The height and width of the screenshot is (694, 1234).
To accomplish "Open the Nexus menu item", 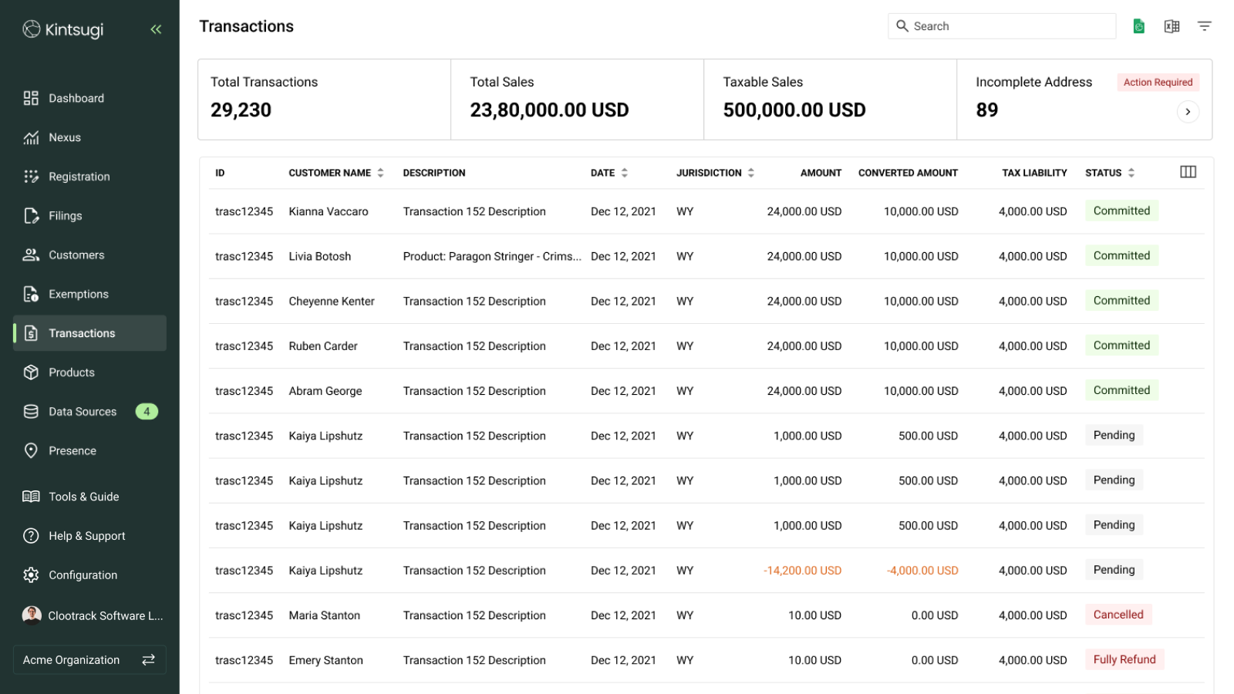I will 89,137.
